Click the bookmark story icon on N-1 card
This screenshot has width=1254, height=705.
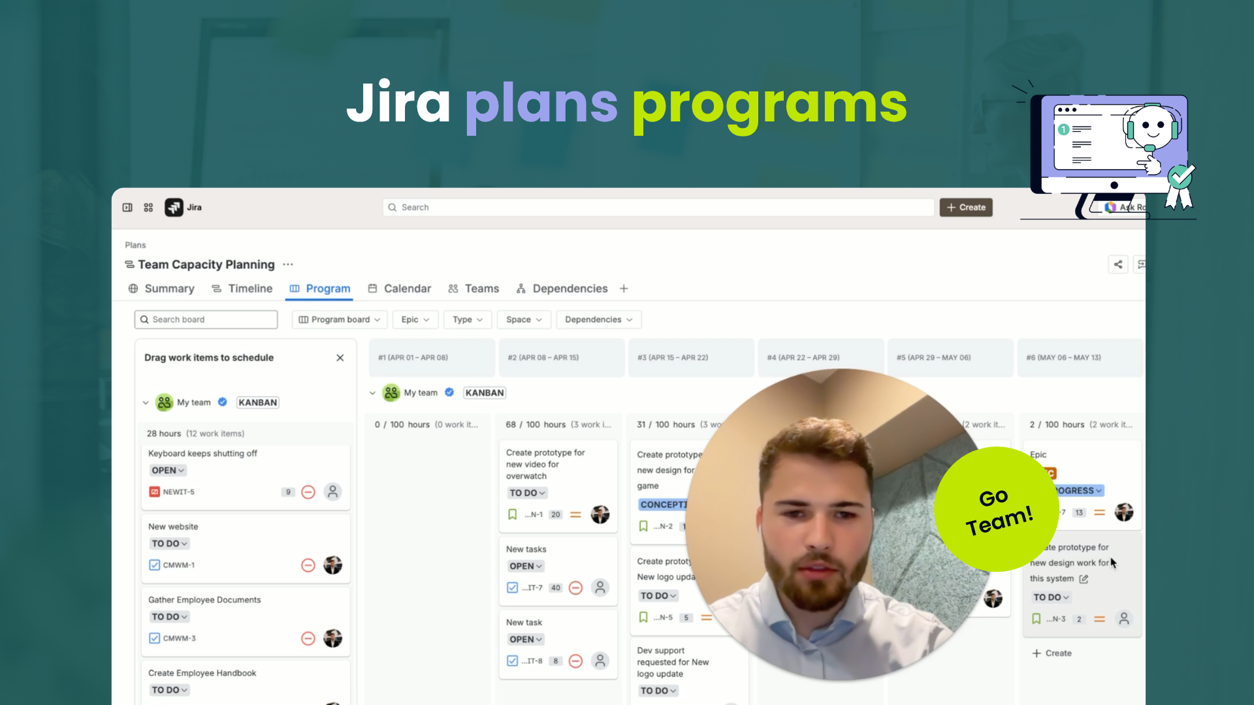point(513,514)
